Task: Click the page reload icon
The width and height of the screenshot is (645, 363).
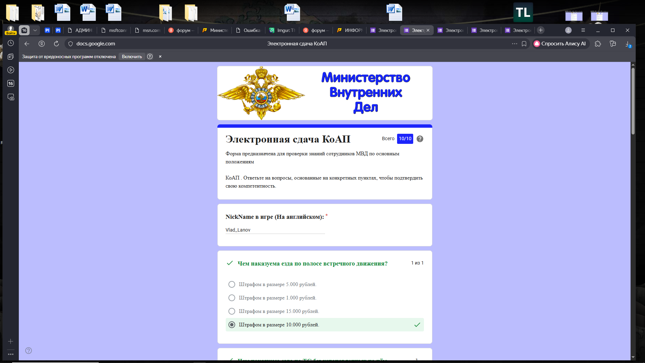Action: pos(56,44)
